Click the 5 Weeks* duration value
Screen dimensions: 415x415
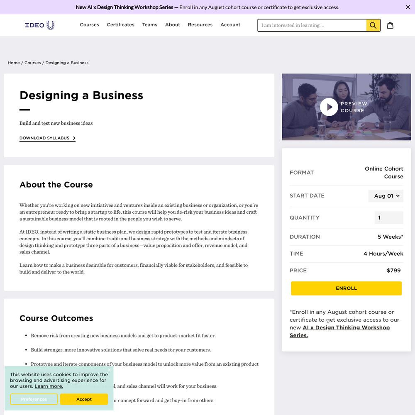[x=390, y=237]
